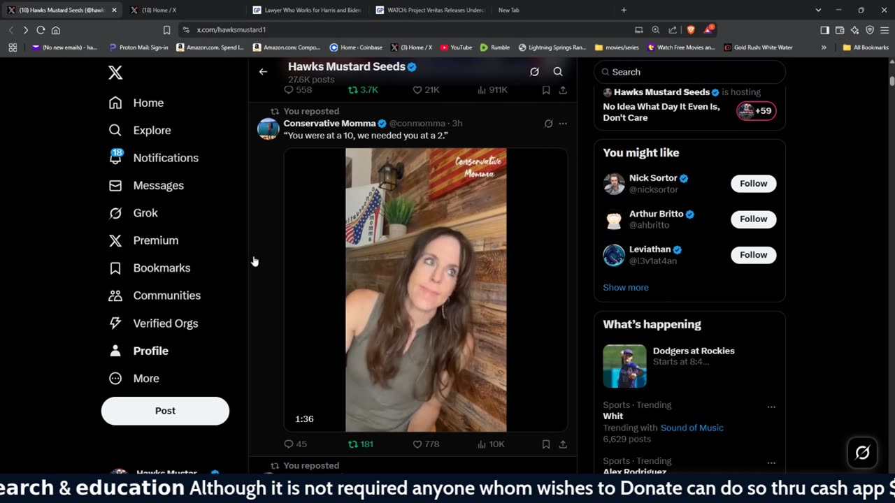Open Premium in the sidebar
This screenshot has height=503, width=895.
point(143,240)
